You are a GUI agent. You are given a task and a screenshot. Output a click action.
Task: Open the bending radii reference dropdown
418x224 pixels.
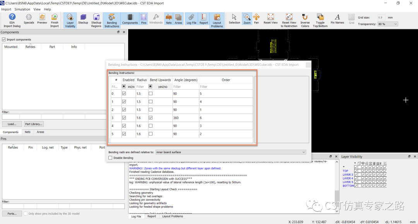click(231, 152)
